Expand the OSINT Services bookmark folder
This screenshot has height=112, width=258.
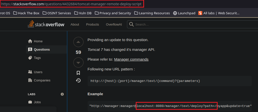57,13
